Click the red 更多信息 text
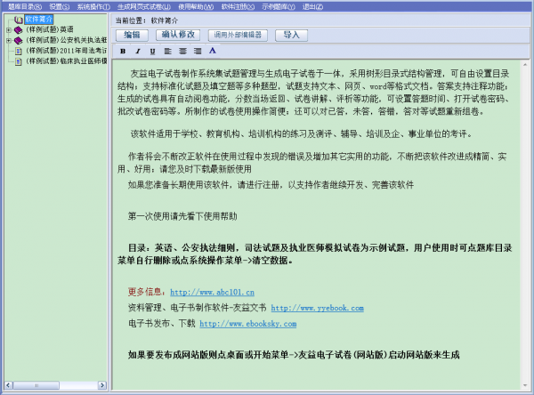Screen dimensions: 534x395 point(147,292)
